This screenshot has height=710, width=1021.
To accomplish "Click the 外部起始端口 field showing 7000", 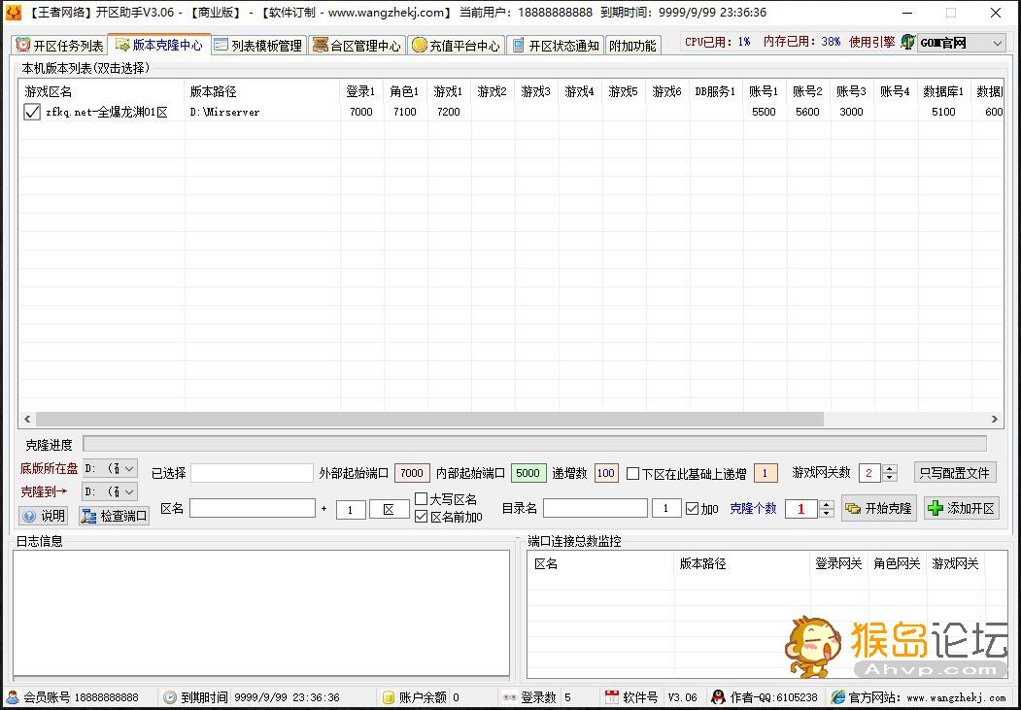I will coord(412,473).
